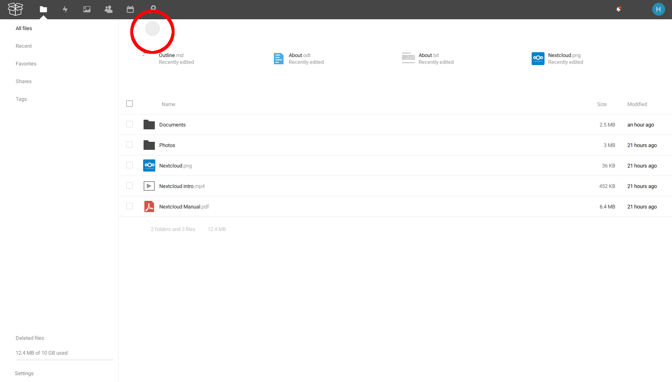Open the Documents folder name

[x=173, y=125]
